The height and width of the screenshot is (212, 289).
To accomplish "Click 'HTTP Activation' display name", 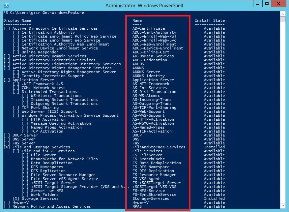I will [x=48, y=119].
